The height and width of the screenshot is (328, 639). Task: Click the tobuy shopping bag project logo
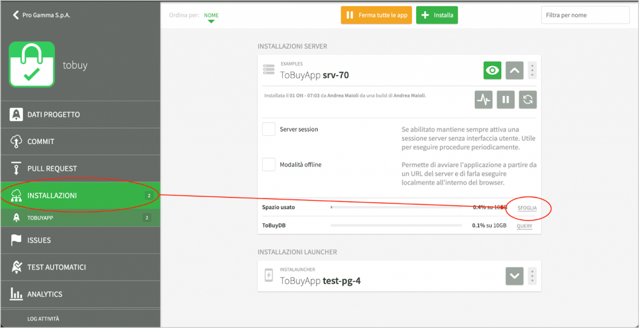32,64
